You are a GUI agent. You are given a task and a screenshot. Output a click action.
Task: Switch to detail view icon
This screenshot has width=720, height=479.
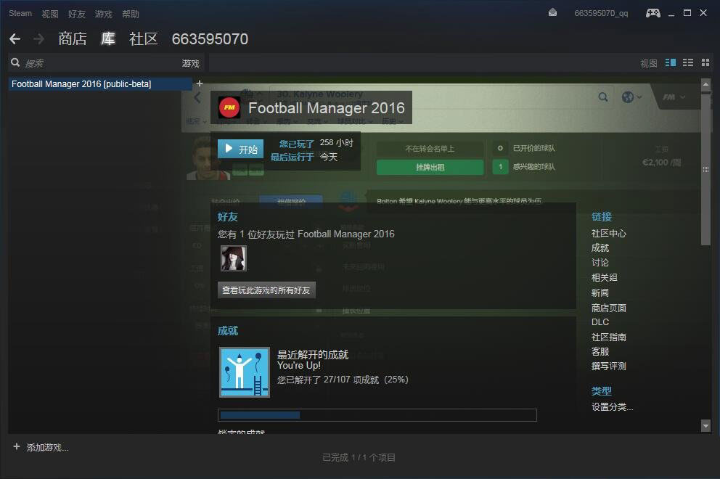[x=671, y=62]
